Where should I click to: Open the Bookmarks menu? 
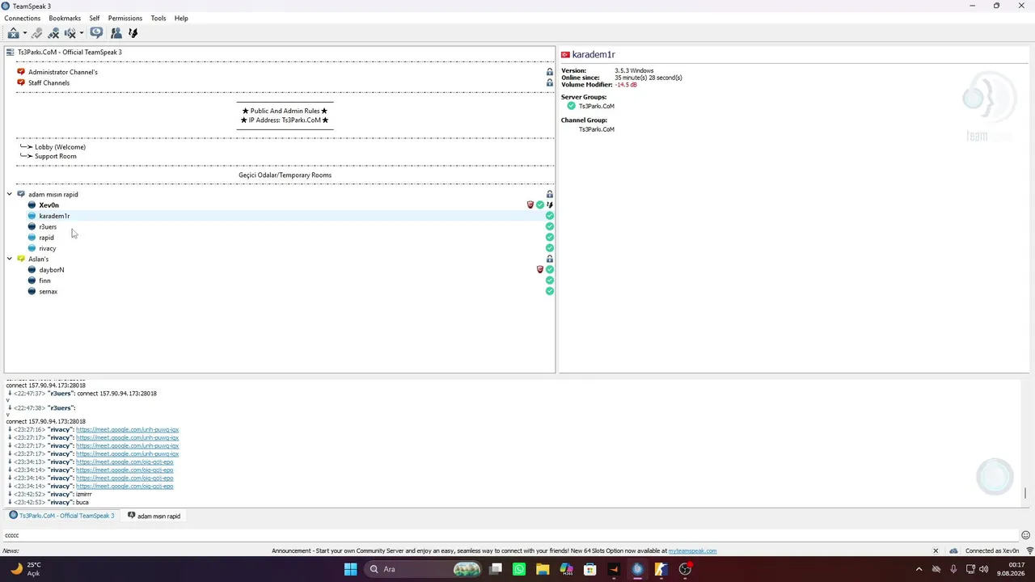pyautogui.click(x=65, y=18)
